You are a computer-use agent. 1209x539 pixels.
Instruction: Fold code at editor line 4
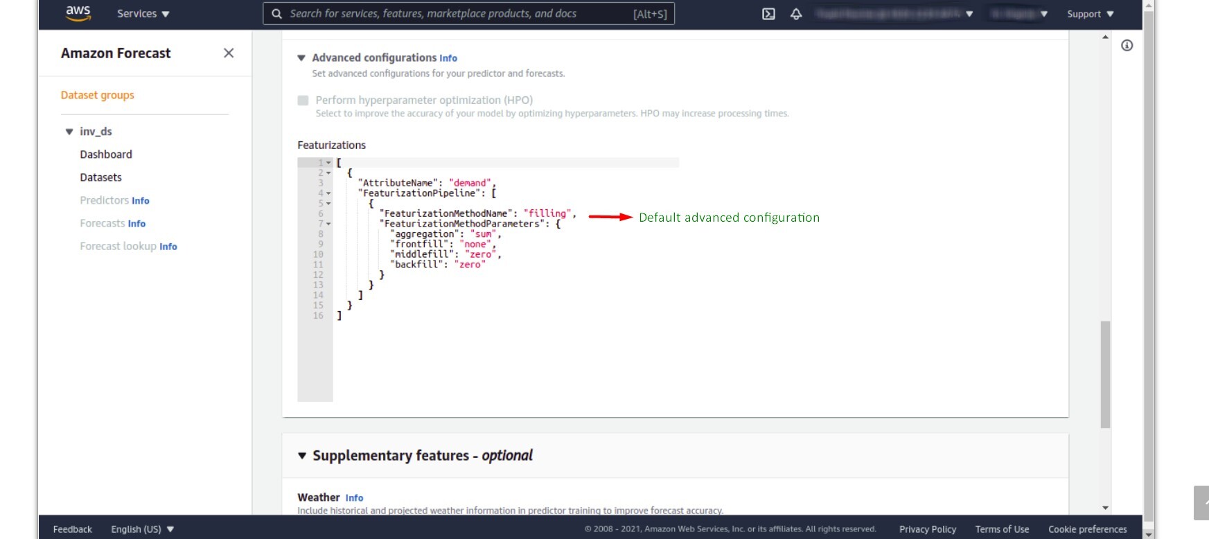pyautogui.click(x=328, y=193)
